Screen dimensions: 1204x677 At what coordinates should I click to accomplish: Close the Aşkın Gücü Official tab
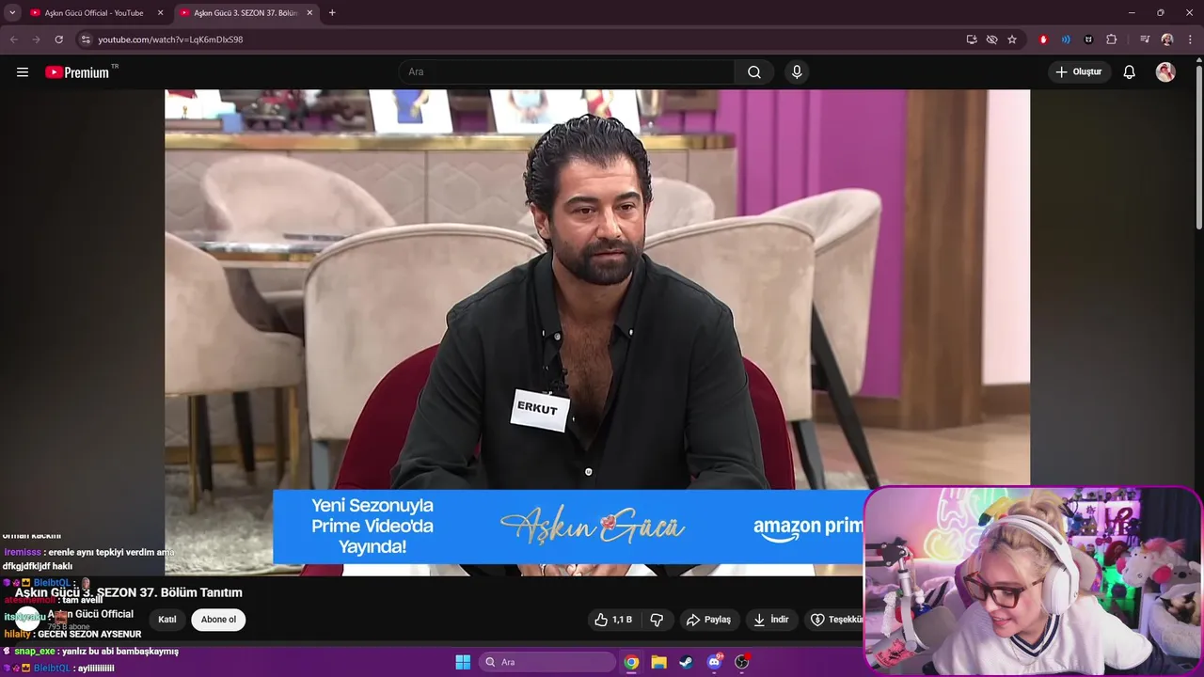(160, 13)
